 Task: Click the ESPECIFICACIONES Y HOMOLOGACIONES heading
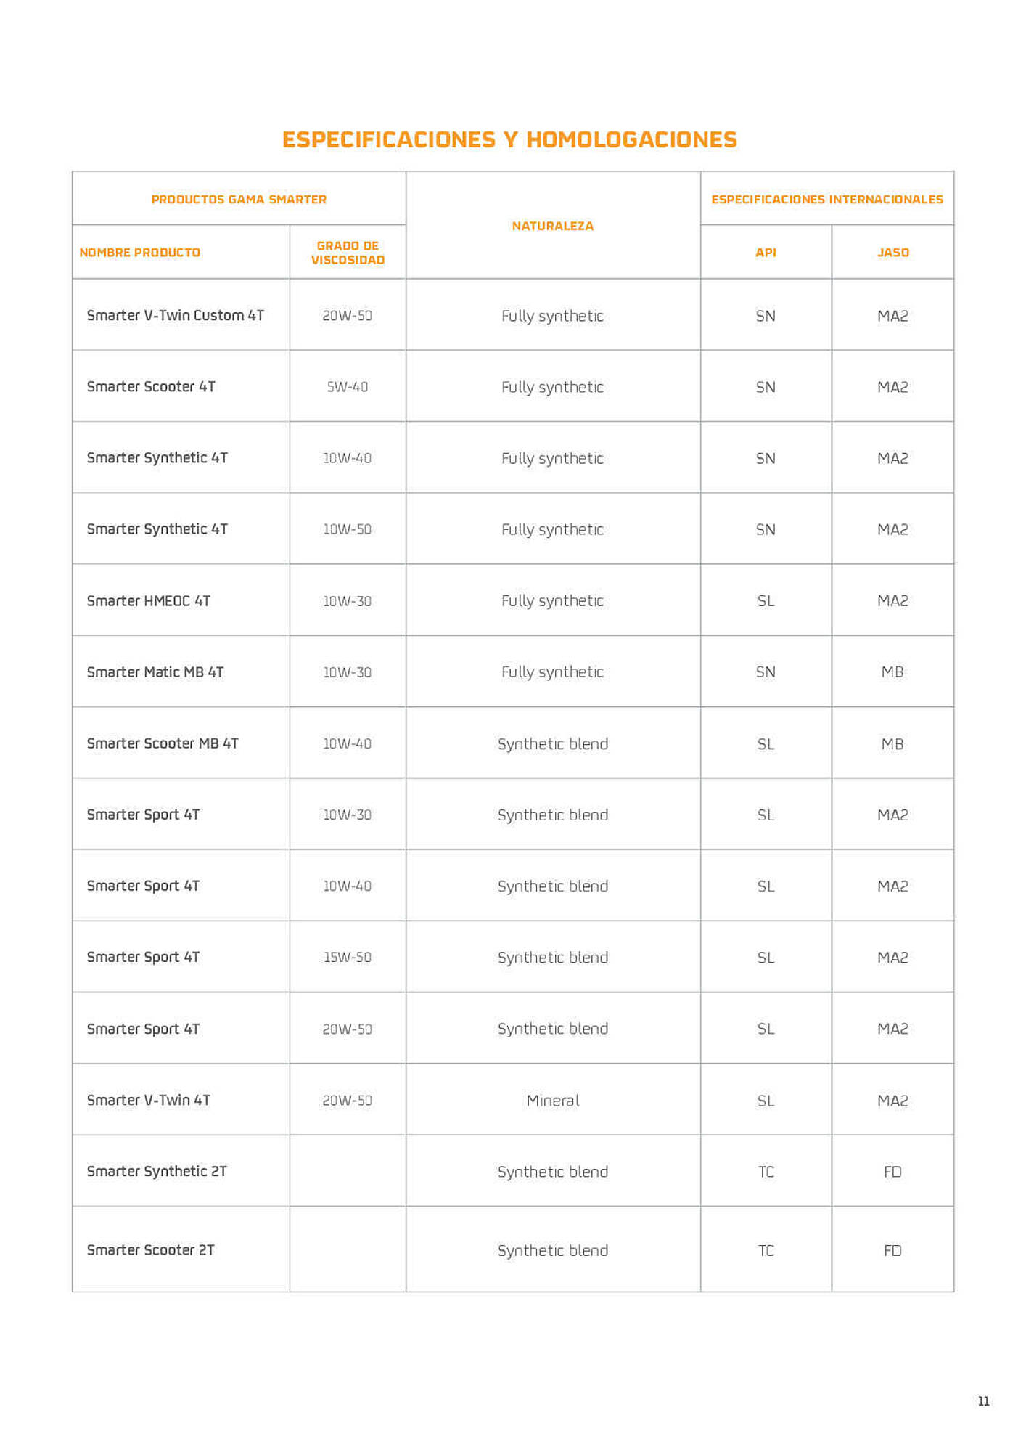(509, 139)
